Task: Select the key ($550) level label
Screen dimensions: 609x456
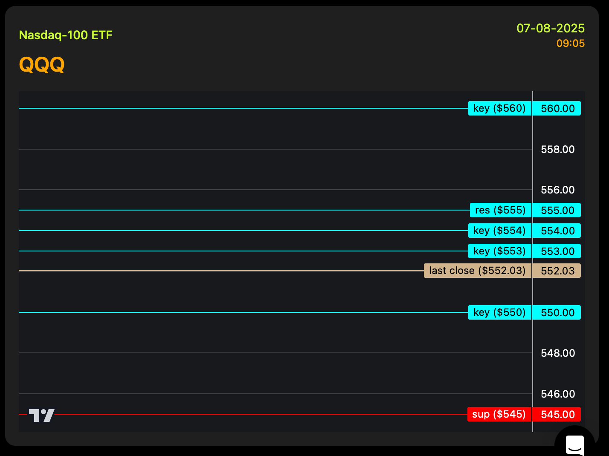Action: click(500, 312)
